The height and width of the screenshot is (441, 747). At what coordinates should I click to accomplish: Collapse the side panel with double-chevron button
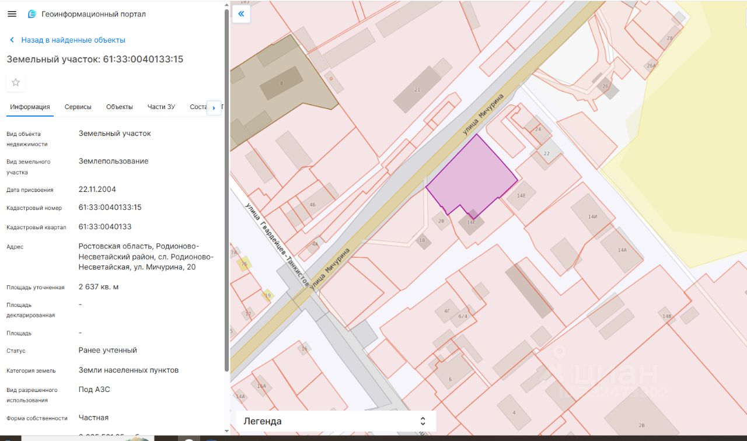241,14
